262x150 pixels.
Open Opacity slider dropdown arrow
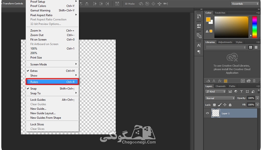coord(257,98)
